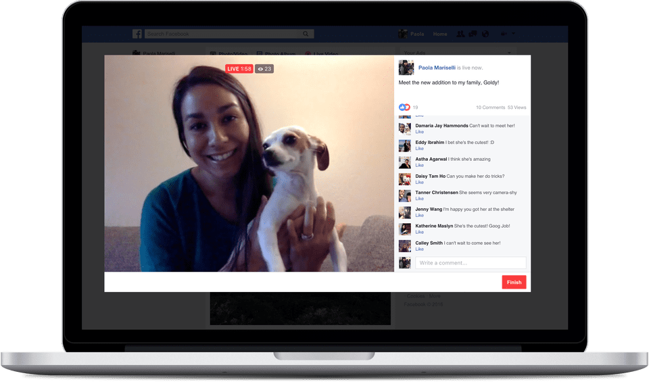Click the post text about Goldy
This screenshot has width=649, height=382.
[x=449, y=82]
